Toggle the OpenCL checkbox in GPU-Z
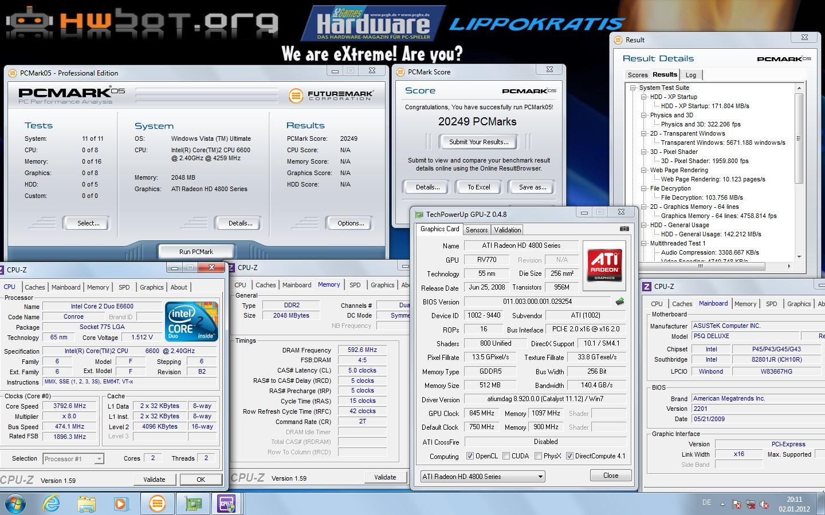The width and height of the screenshot is (825, 515). pos(470,456)
